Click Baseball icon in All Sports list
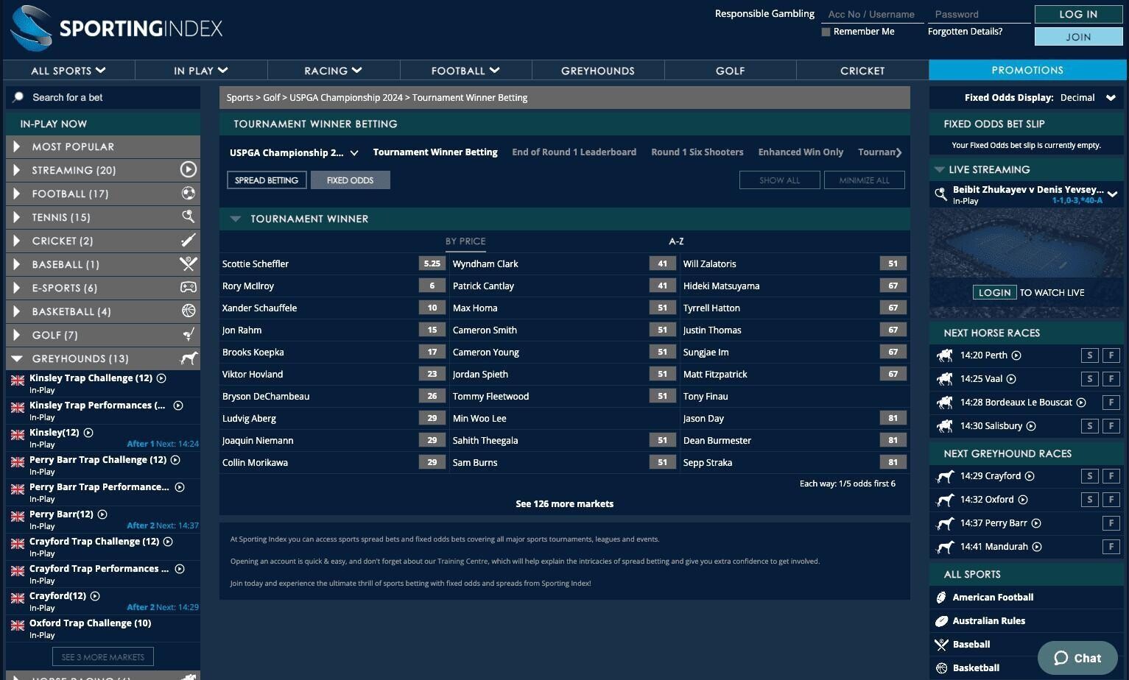 pyautogui.click(x=941, y=645)
